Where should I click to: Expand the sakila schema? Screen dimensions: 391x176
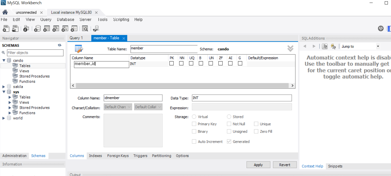click(x=4, y=87)
